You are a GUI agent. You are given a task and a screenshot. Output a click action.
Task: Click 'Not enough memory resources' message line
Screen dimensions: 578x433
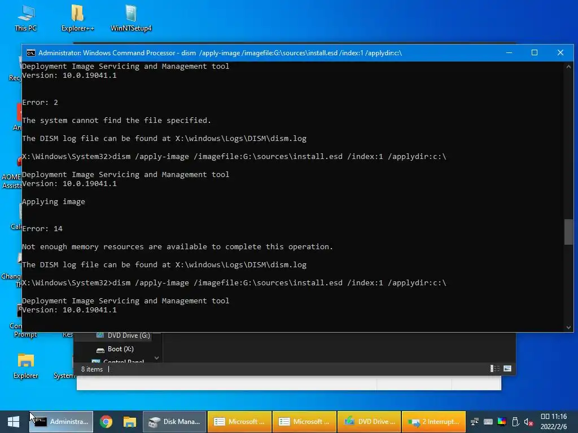pos(177,247)
